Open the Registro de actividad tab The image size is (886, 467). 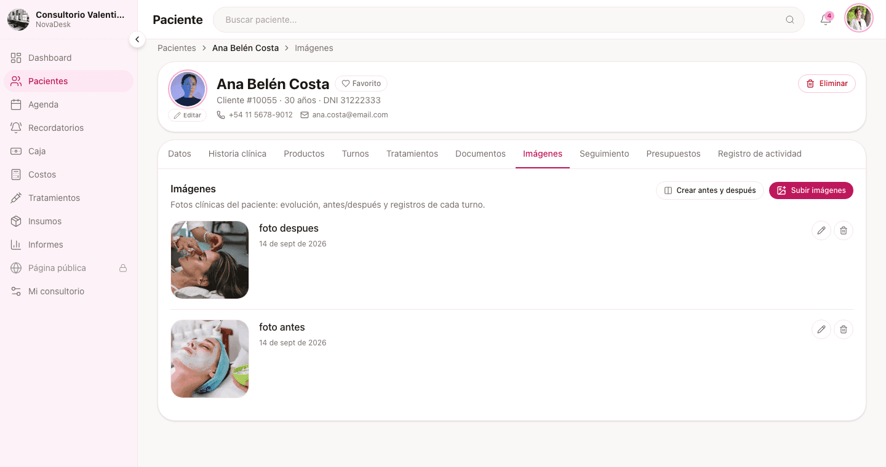(760, 154)
